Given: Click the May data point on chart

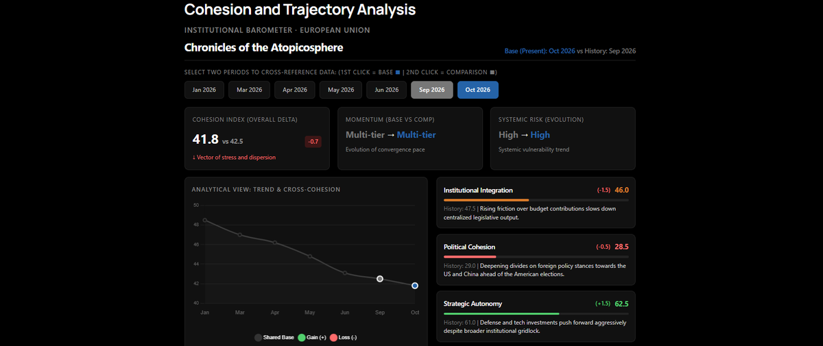Looking at the screenshot, I should [310, 256].
